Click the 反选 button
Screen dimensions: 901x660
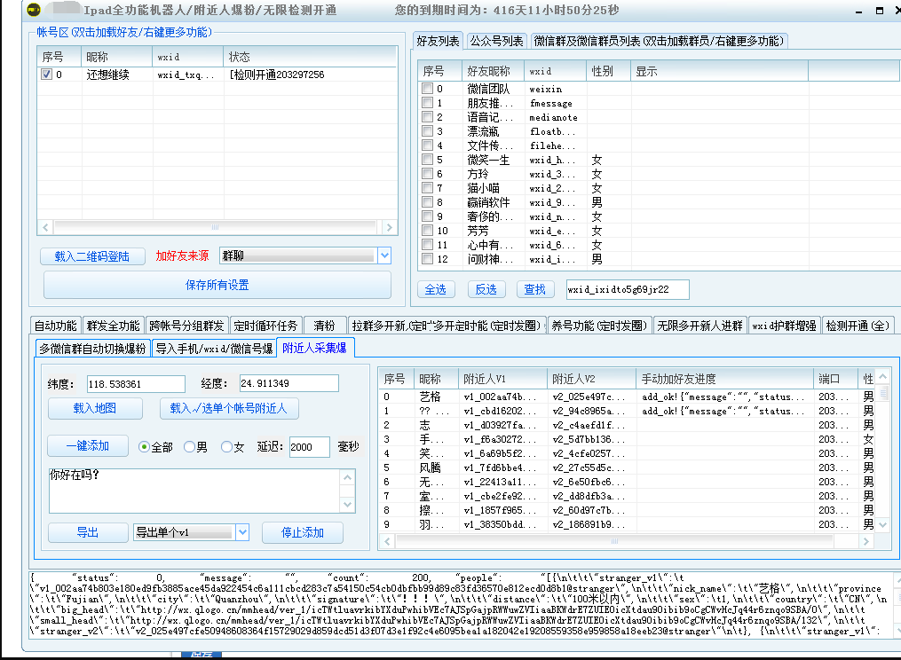(486, 289)
